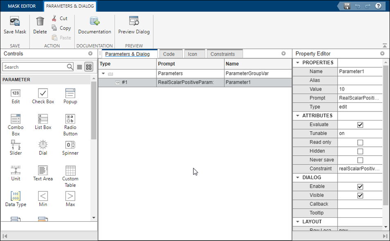
Task: Open the MASK EDITOR ribbon tab
Action: tap(21, 6)
